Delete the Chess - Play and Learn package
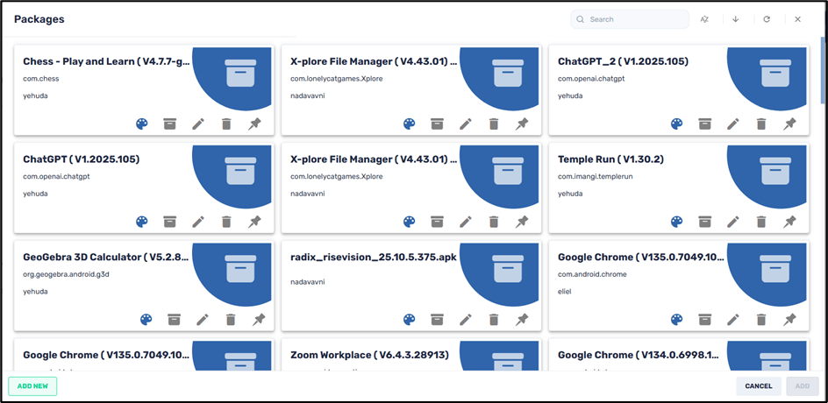This screenshot has width=828, height=403. tap(226, 124)
